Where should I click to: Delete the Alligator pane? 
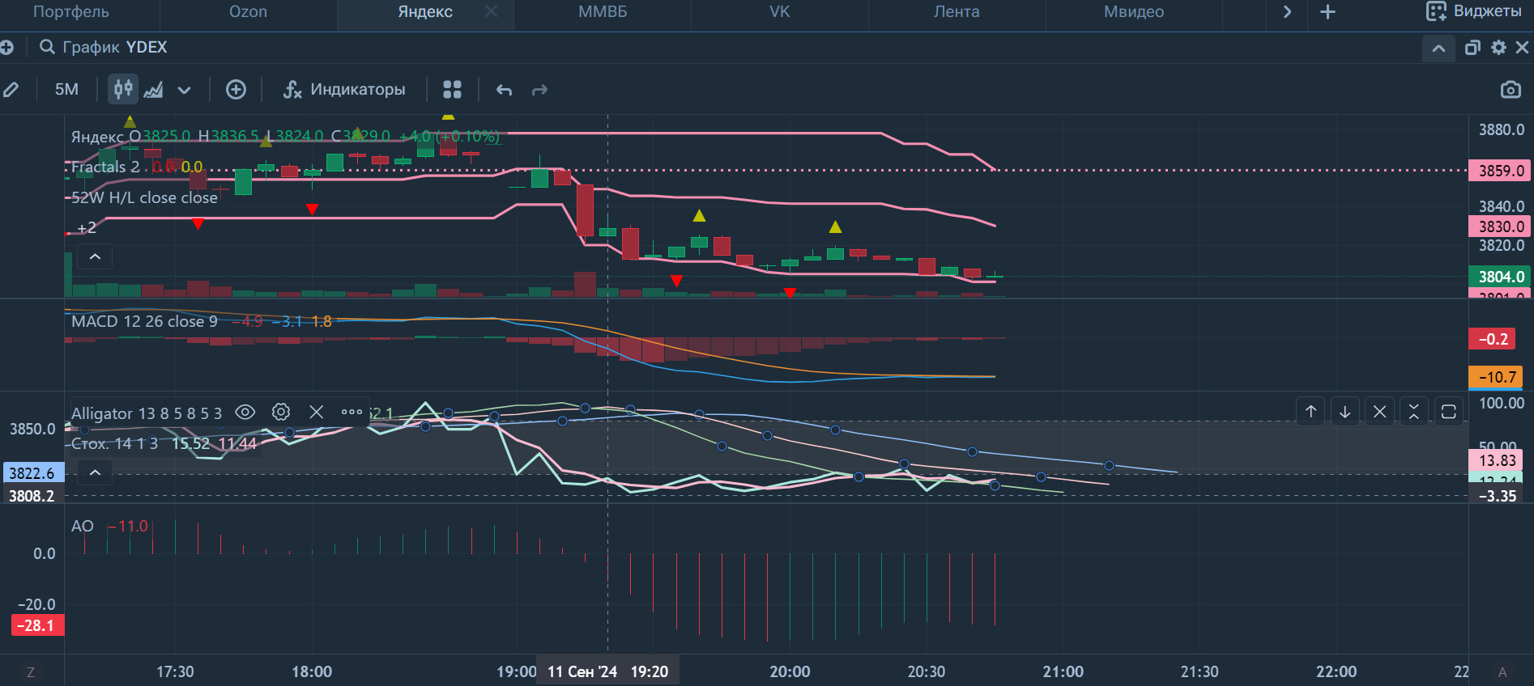coord(1380,412)
